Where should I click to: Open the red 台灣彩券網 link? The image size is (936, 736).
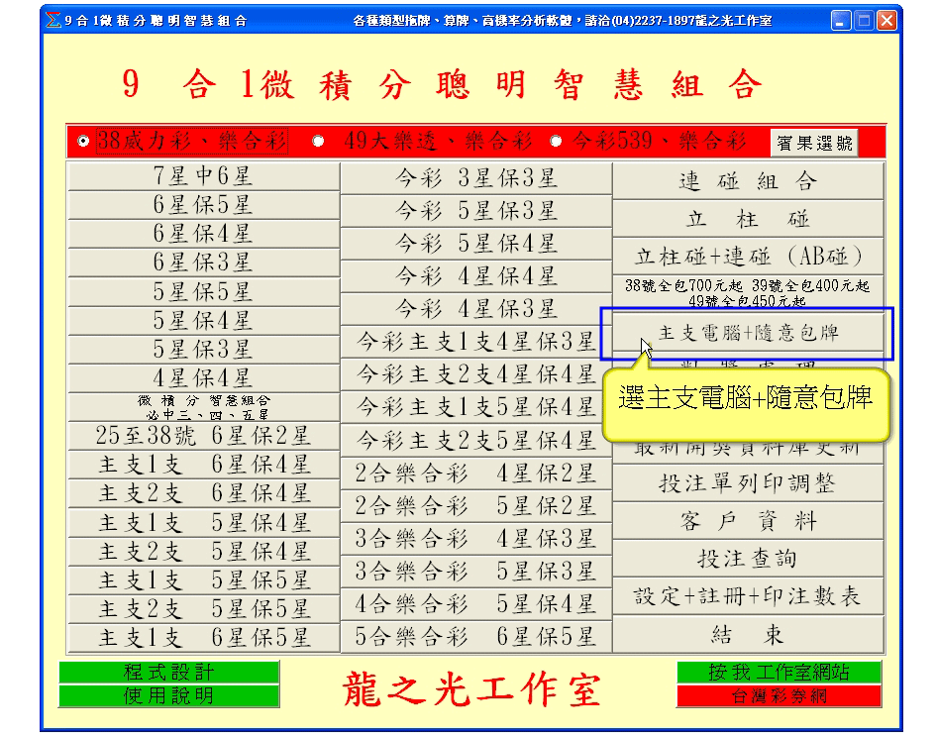(779, 696)
